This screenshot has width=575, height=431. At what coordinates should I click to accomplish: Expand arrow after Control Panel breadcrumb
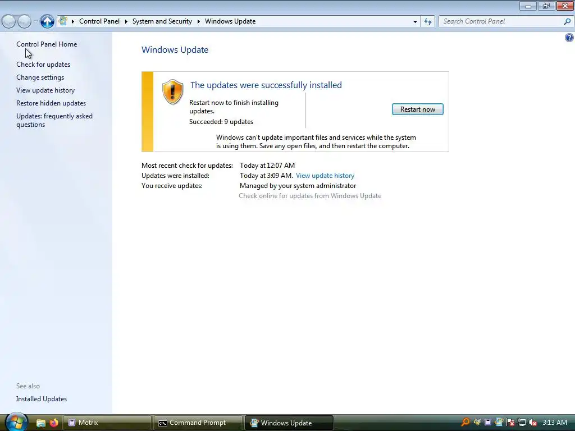(x=126, y=21)
